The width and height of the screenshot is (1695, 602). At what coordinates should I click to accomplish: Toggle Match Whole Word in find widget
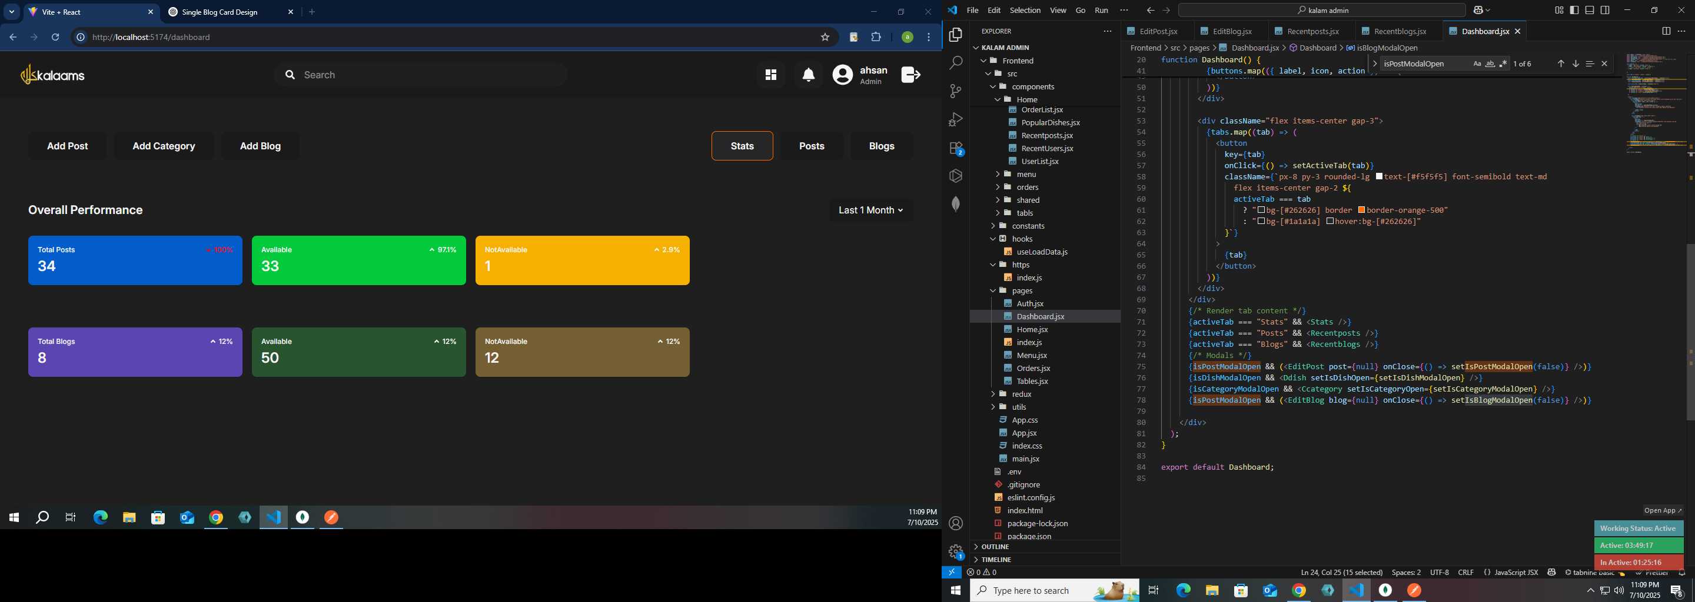tap(1490, 63)
